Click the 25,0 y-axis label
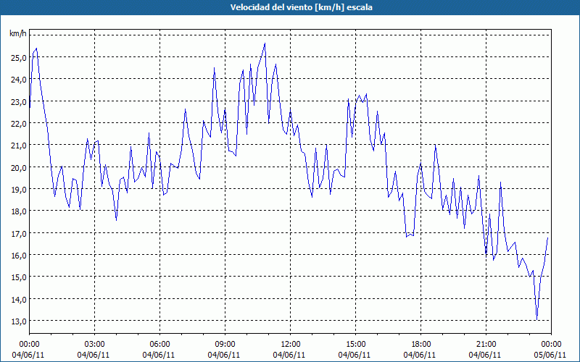This screenshot has height=362, width=580. (x=20, y=58)
